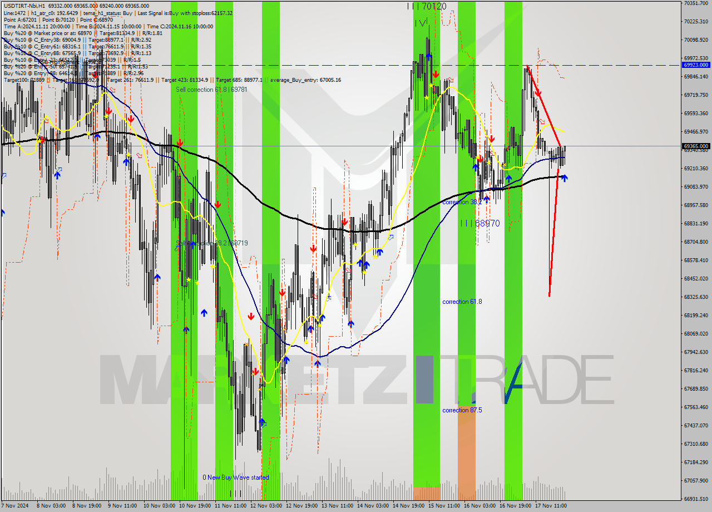Click the 69083.970 price axis label
Viewport: 712px width, 512px height.
click(696, 187)
